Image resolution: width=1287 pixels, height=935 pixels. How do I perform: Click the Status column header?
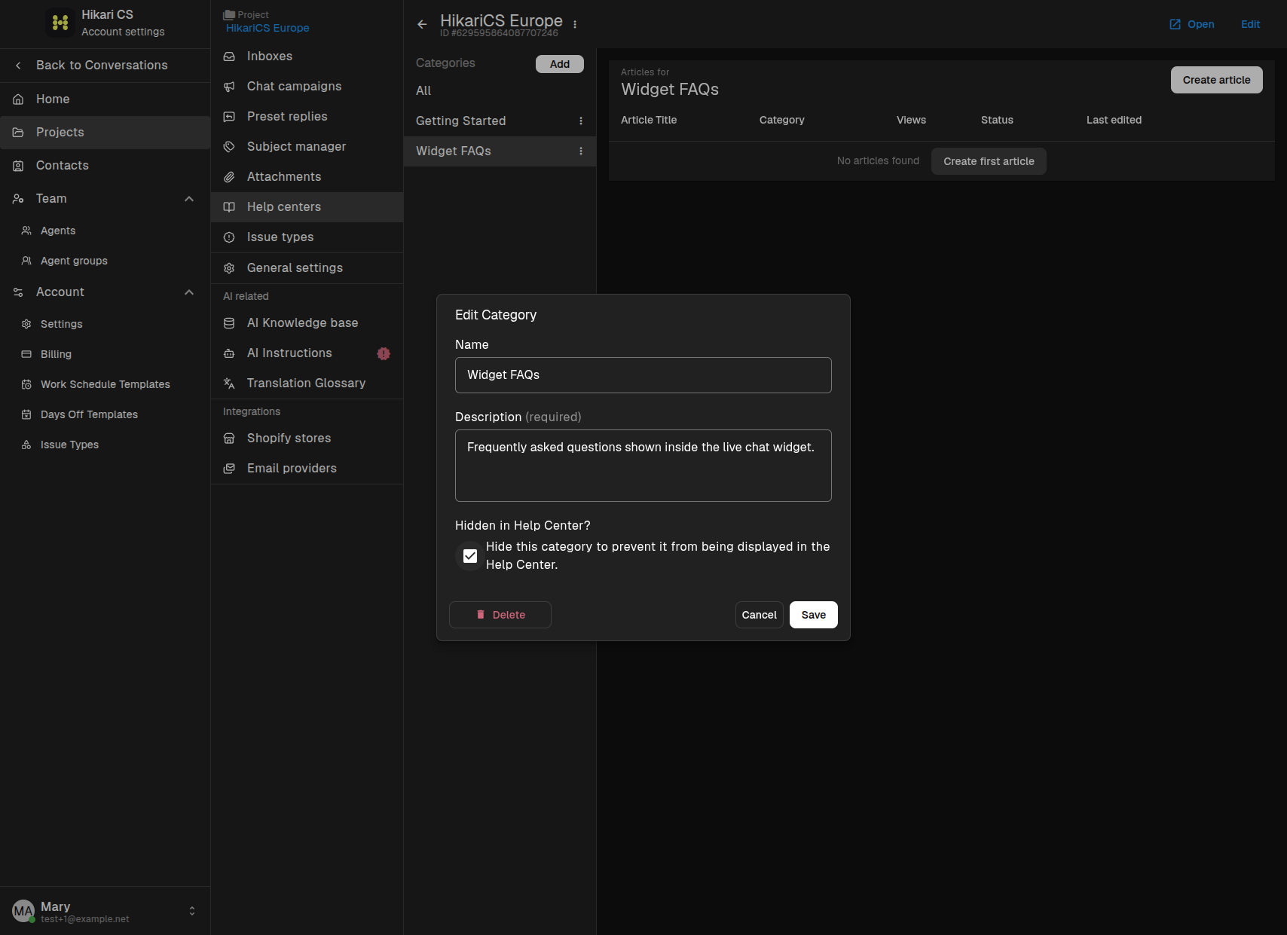coord(997,120)
